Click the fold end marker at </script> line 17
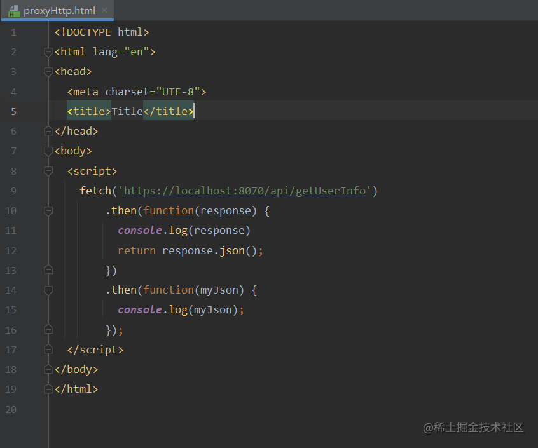 click(x=48, y=350)
